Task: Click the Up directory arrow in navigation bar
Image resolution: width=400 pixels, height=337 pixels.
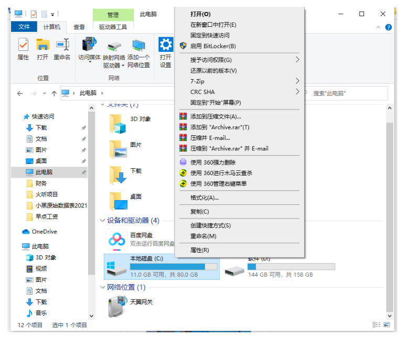Action: [x=53, y=93]
